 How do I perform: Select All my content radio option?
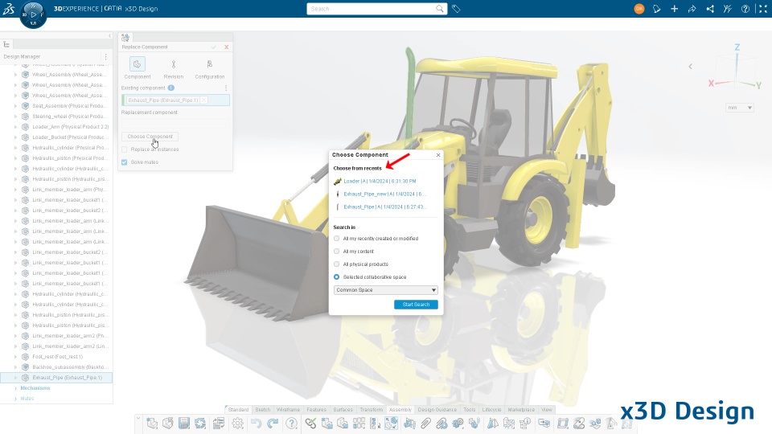click(337, 251)
